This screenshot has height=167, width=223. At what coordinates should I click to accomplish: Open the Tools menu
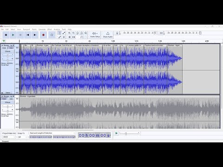tap(64, 29)
